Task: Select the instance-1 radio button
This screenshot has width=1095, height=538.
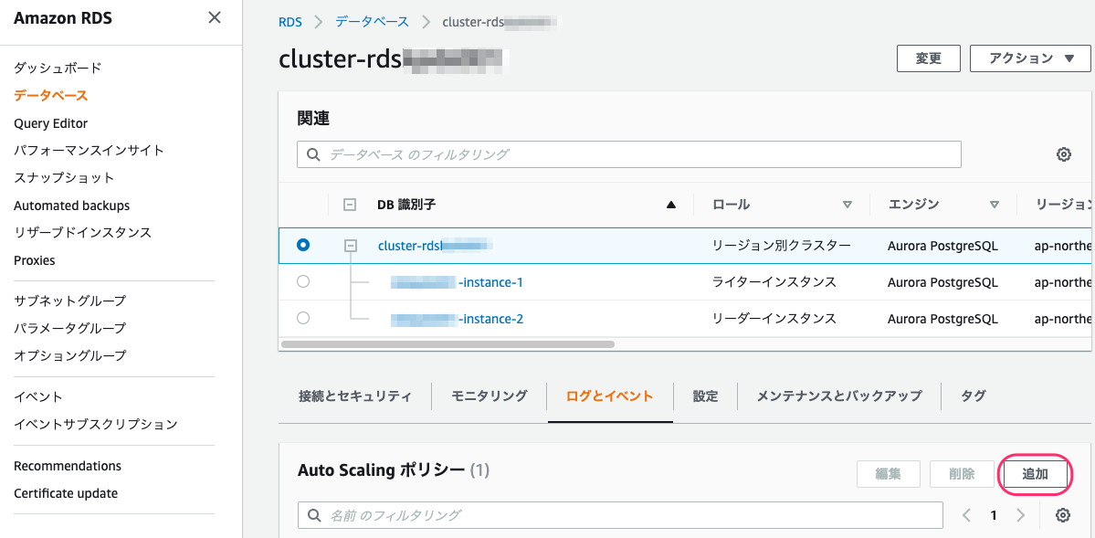Action: coord(303,281)
